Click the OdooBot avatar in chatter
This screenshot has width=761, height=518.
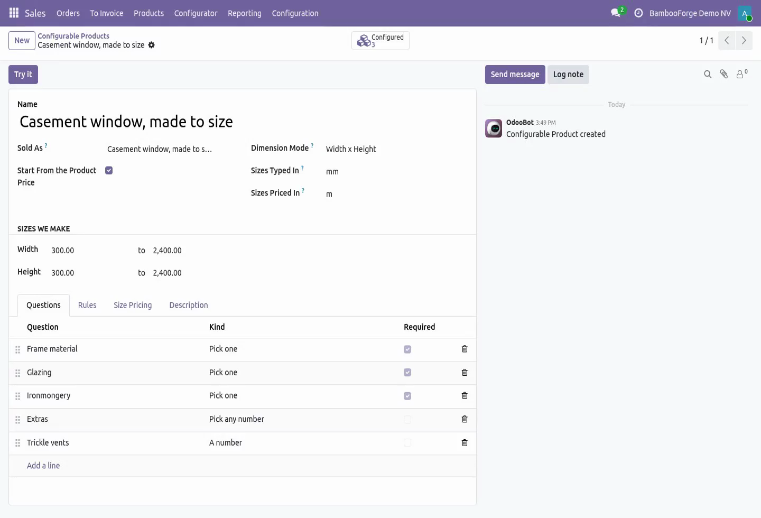pyautogui.click(x=494, y=128)
